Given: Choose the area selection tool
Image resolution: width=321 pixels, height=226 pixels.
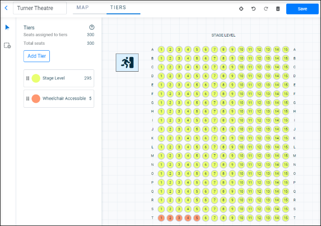Looking at the screenshot, I should point(7,45).
